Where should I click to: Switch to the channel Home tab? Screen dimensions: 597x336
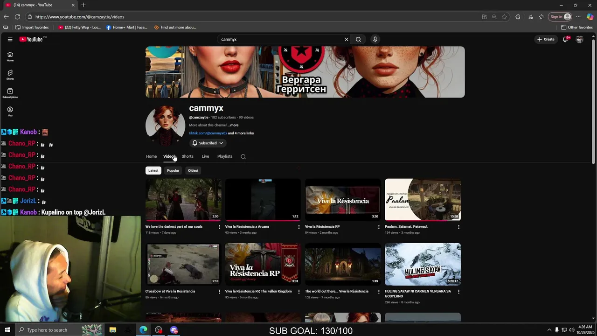[x=151, y=156]
